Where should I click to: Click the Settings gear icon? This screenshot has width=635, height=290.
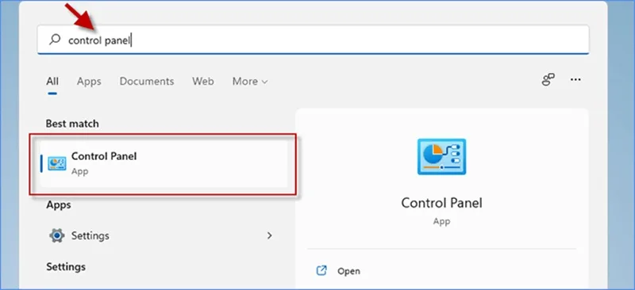tap(56, 235)
